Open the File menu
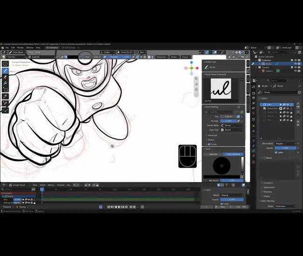Screen dimensions: 303x256 coord(7,48)
